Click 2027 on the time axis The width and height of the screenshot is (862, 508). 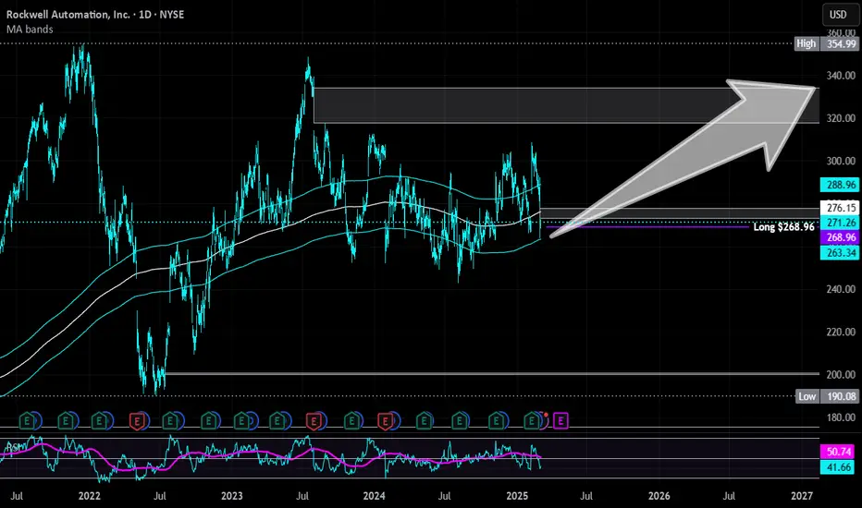802,496
